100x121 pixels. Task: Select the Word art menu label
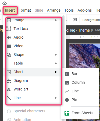coord(21,89)
